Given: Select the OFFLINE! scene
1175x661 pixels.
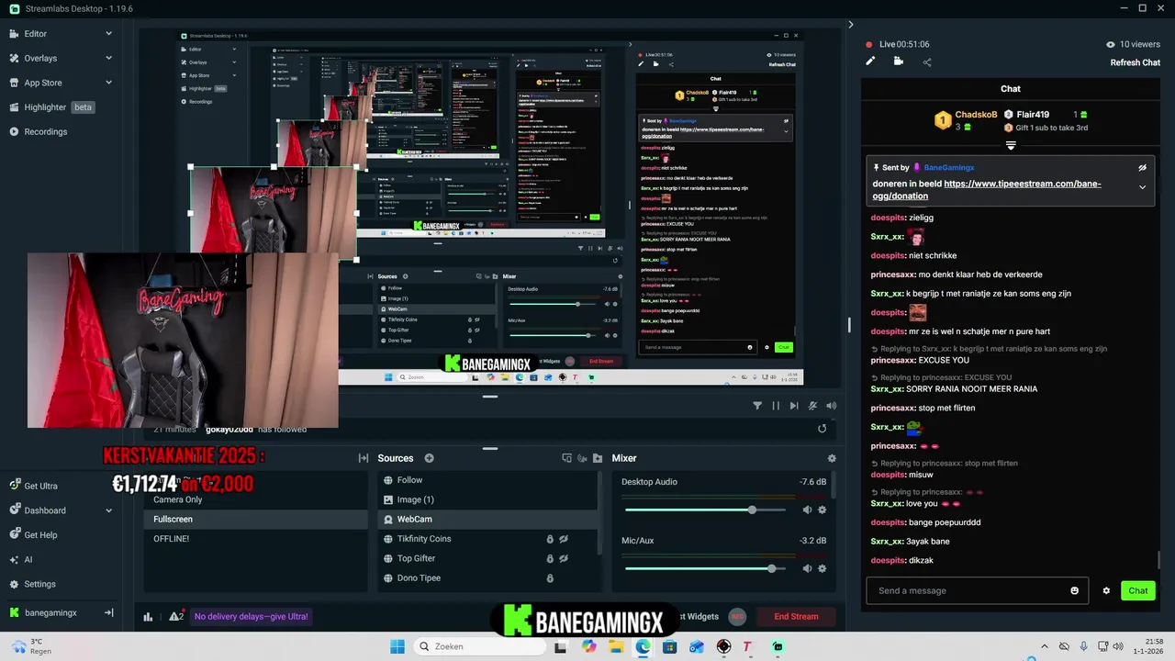Looking at the screenshot, I should (255, 539).
